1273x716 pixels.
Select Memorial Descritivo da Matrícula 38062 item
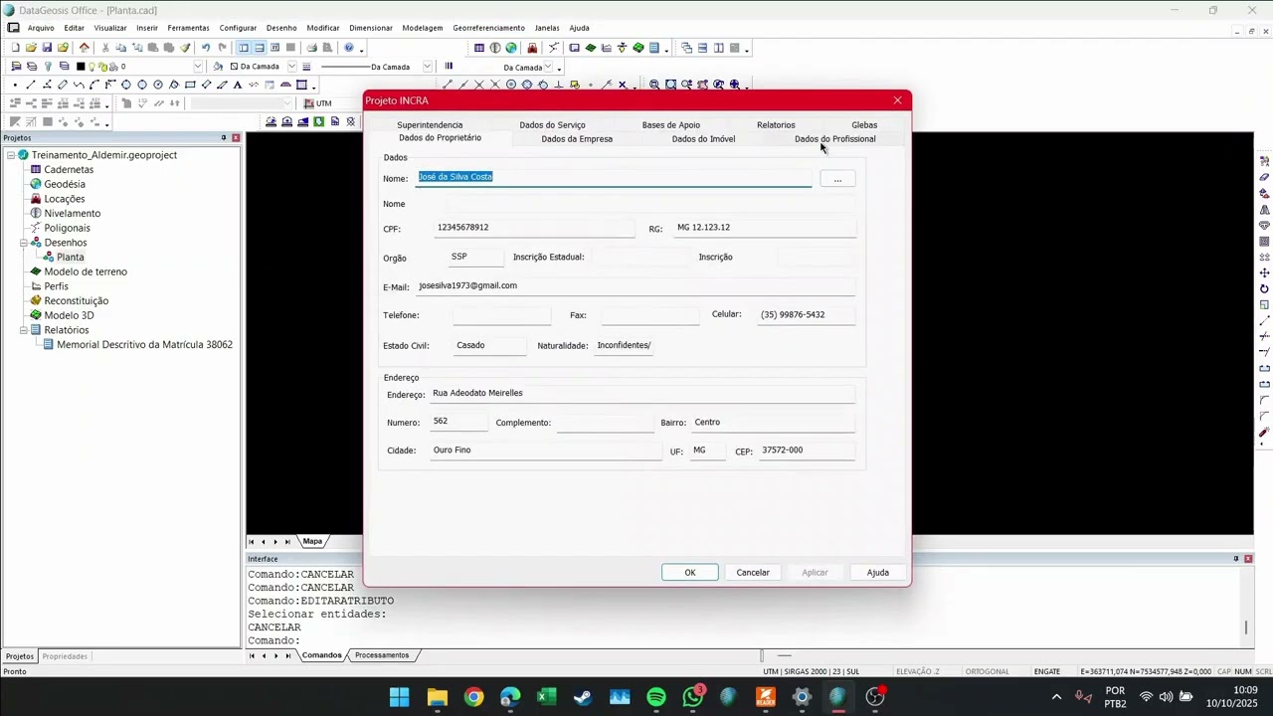tap(144, 345)
